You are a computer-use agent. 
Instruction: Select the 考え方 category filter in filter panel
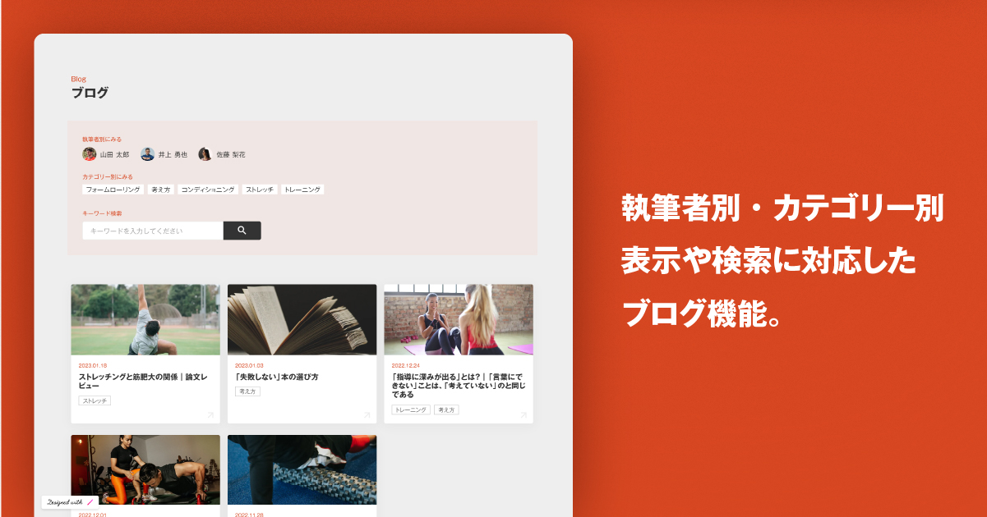(160, 190)
